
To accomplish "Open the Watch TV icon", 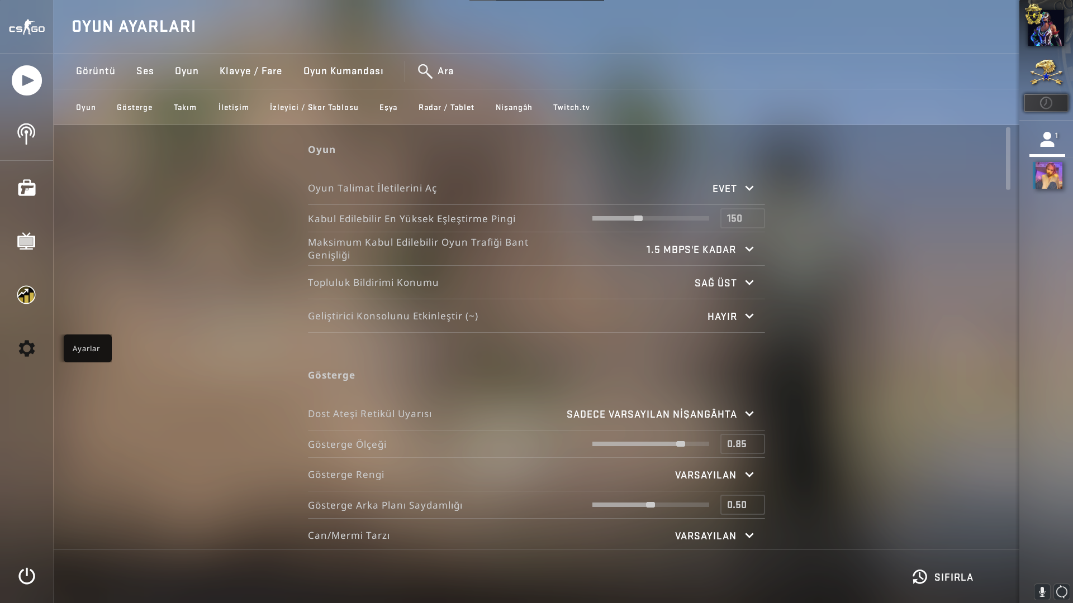I will point(26,241).
